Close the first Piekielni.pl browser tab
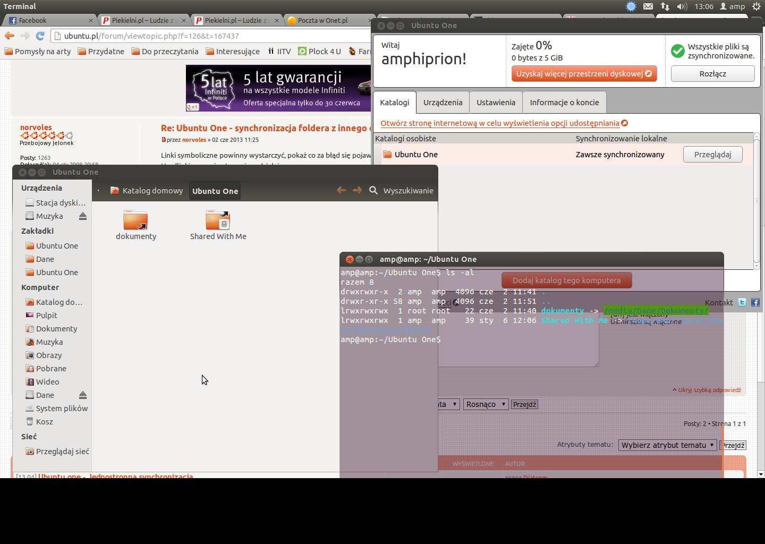Screen dimensions: 765x544 [x=184, y=20]
